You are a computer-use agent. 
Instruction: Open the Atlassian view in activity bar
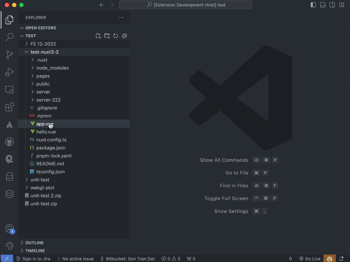tap(9, 125)
